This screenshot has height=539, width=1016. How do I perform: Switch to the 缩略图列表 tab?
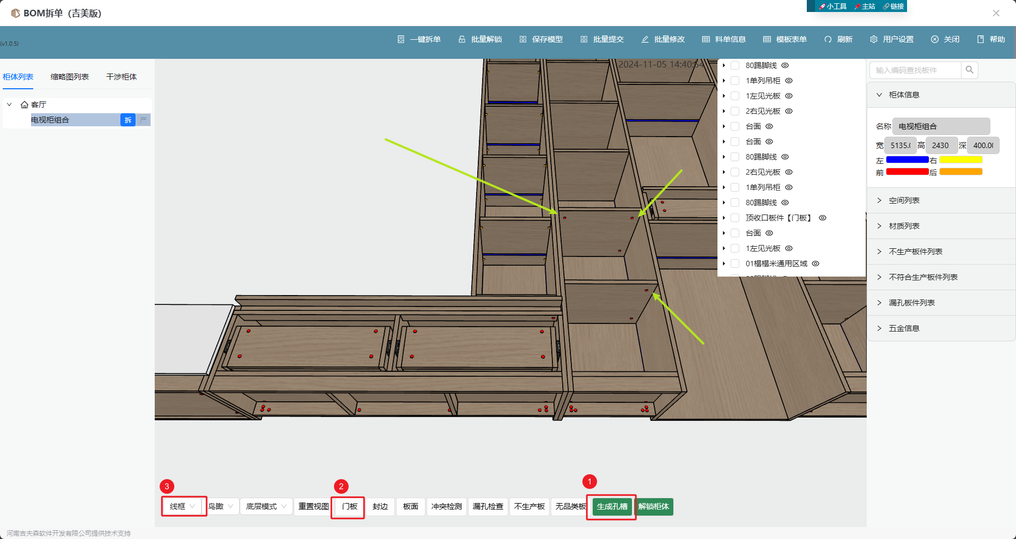(x=70, y=77)
